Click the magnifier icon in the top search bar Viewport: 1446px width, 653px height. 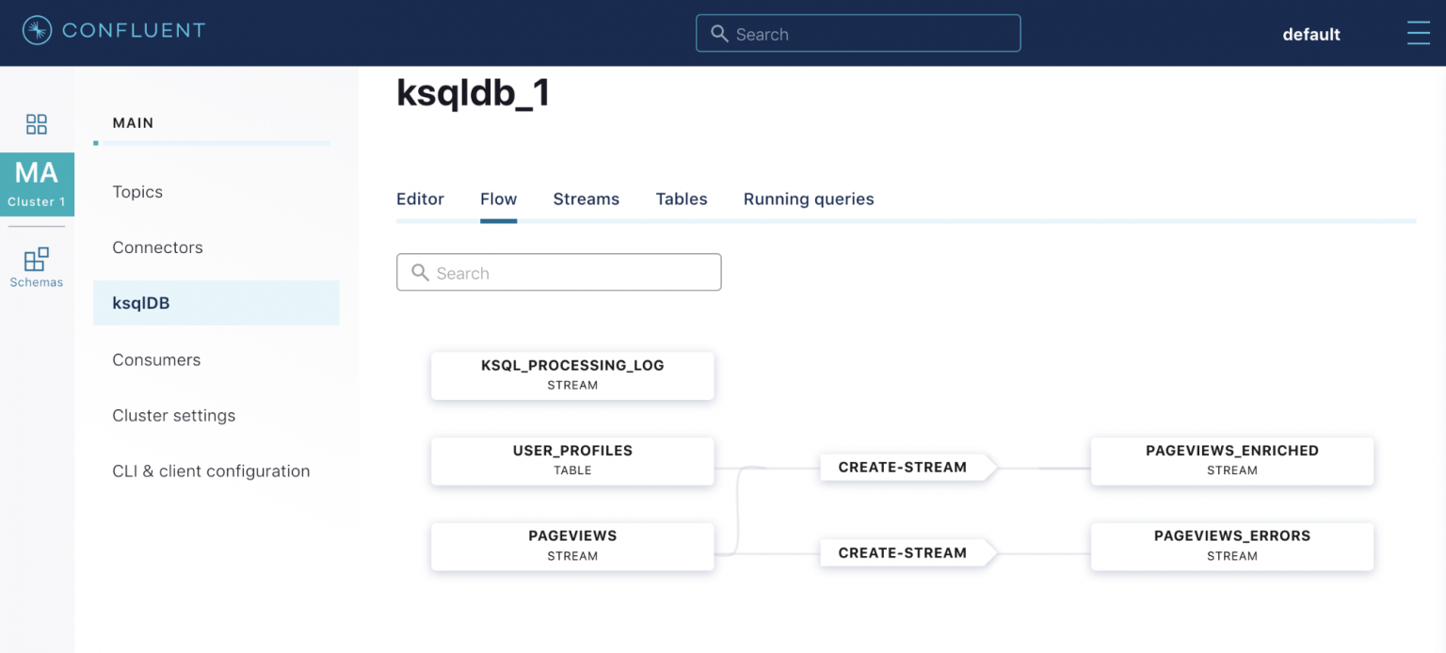(719, 33)
